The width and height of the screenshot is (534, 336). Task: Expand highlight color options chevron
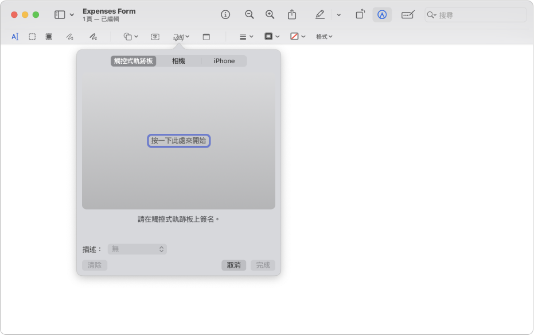(x=338, y=15)
